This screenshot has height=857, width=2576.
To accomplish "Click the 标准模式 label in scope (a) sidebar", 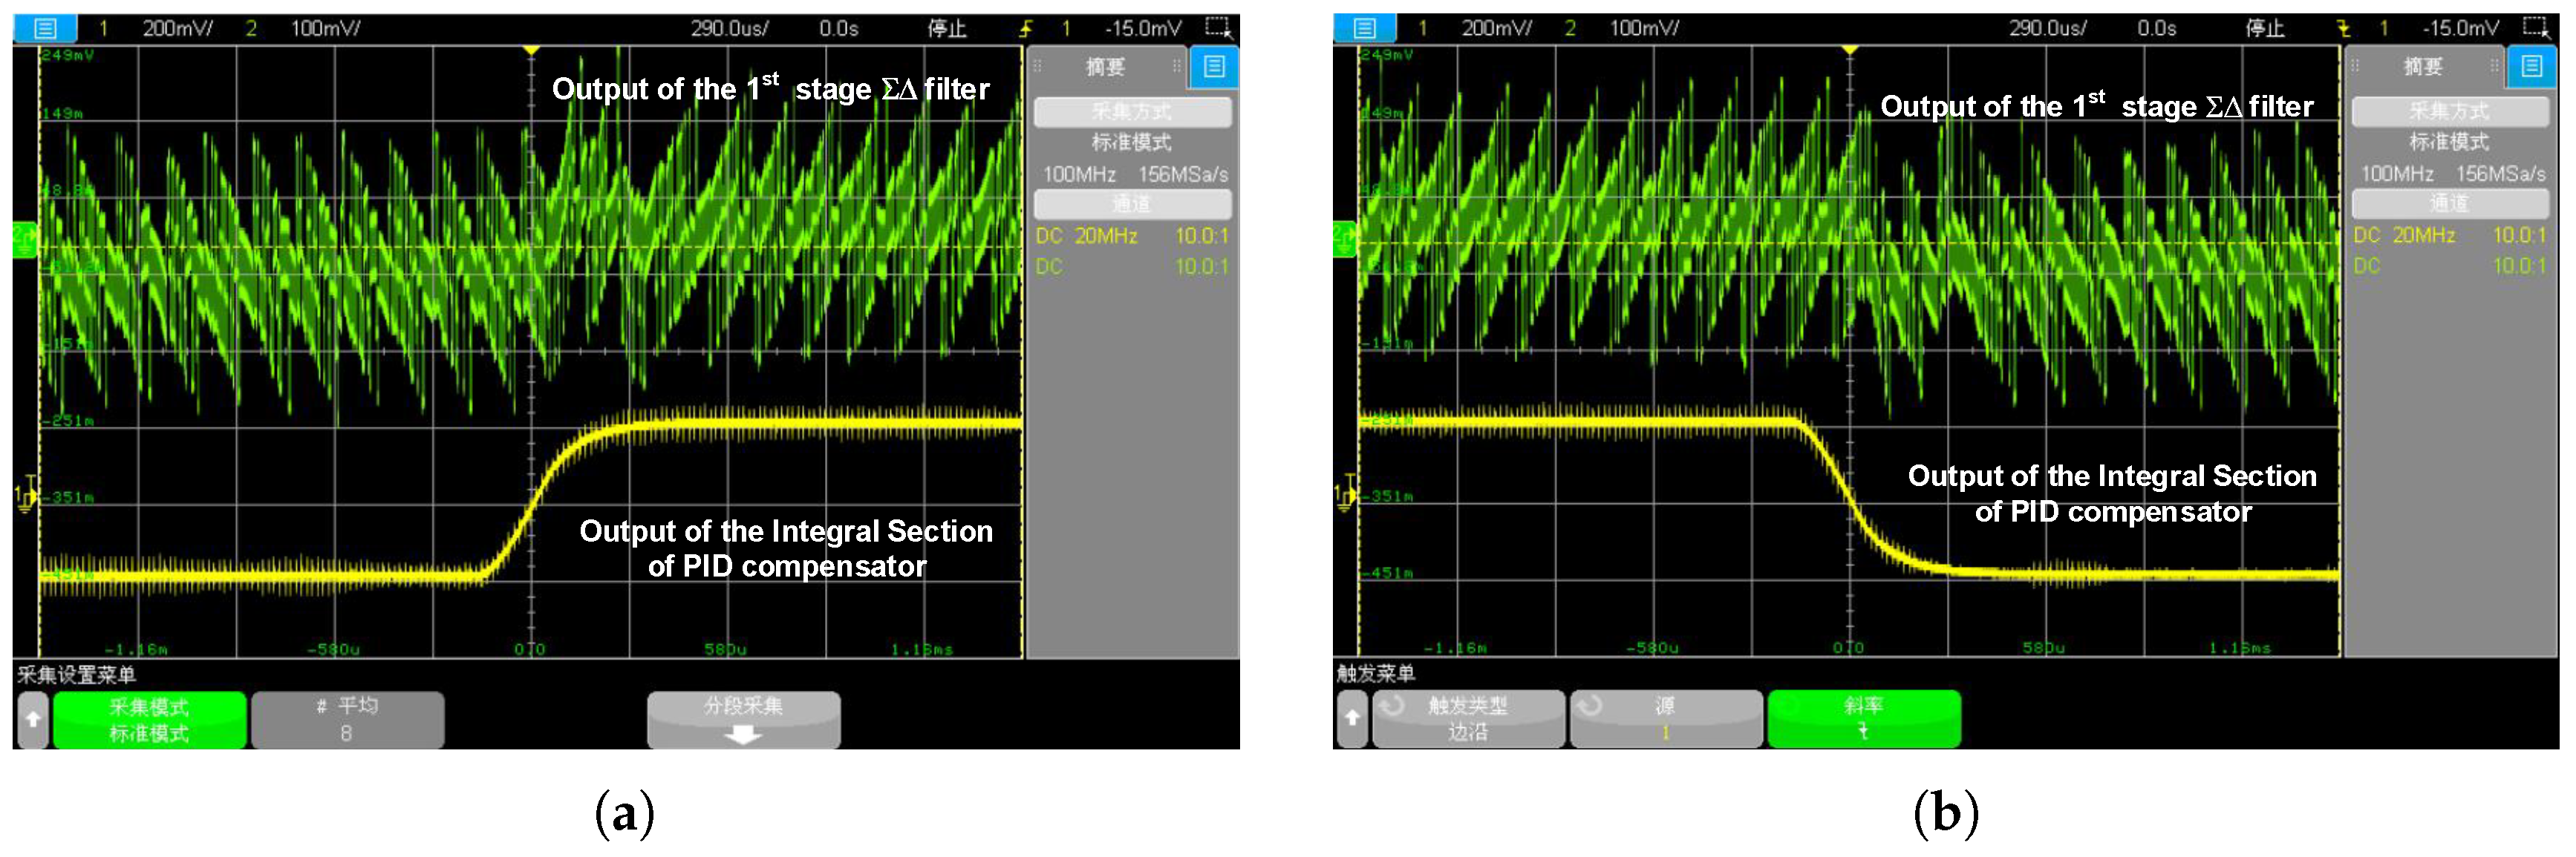I will click(1132, 142).
